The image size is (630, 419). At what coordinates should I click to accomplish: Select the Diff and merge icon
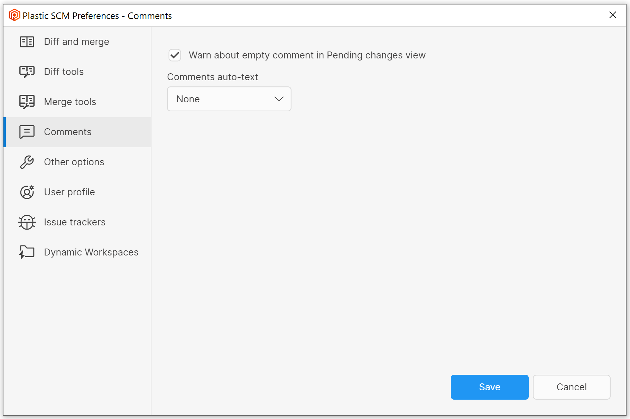27,41
